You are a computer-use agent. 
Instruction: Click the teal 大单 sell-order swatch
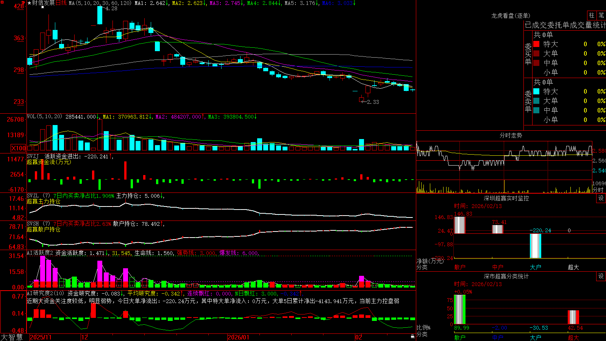[x=536, y=101]
